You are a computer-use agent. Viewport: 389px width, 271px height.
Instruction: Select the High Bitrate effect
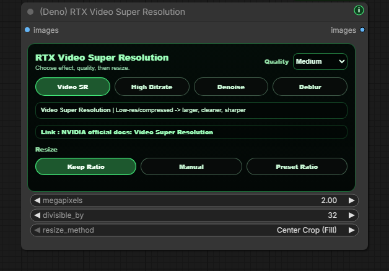pos(152,87)
